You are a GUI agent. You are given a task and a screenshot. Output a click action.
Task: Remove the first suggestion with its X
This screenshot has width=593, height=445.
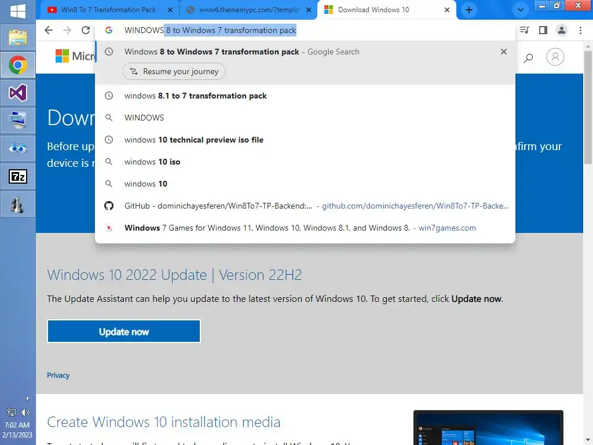[x=503, y=52]
